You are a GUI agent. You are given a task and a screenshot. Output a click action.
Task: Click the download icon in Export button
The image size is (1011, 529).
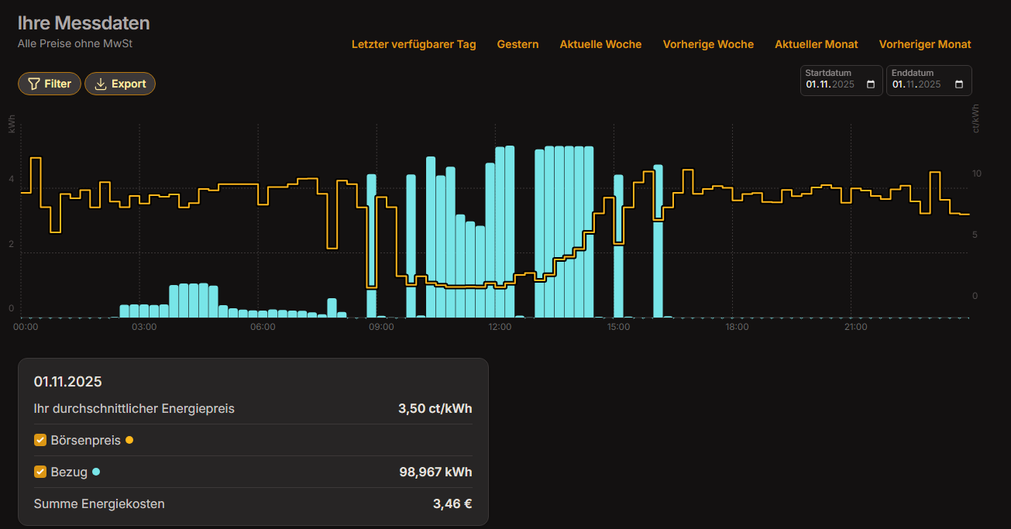pos(101,84)
